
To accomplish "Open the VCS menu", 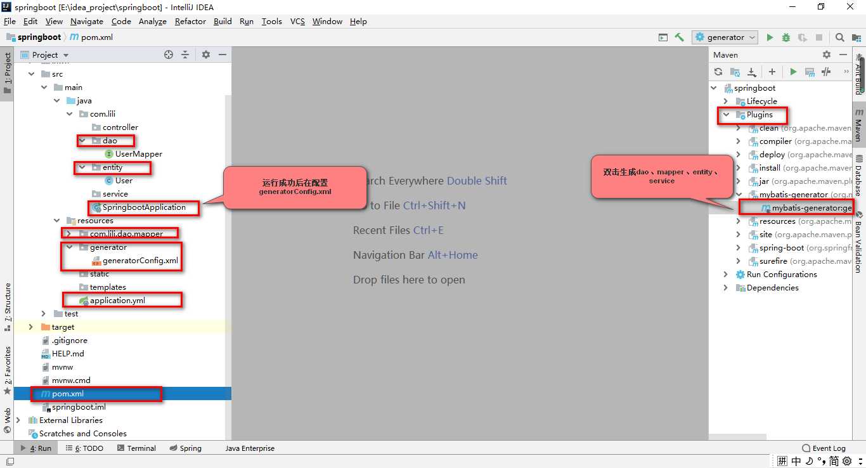I will coord(297,21).
